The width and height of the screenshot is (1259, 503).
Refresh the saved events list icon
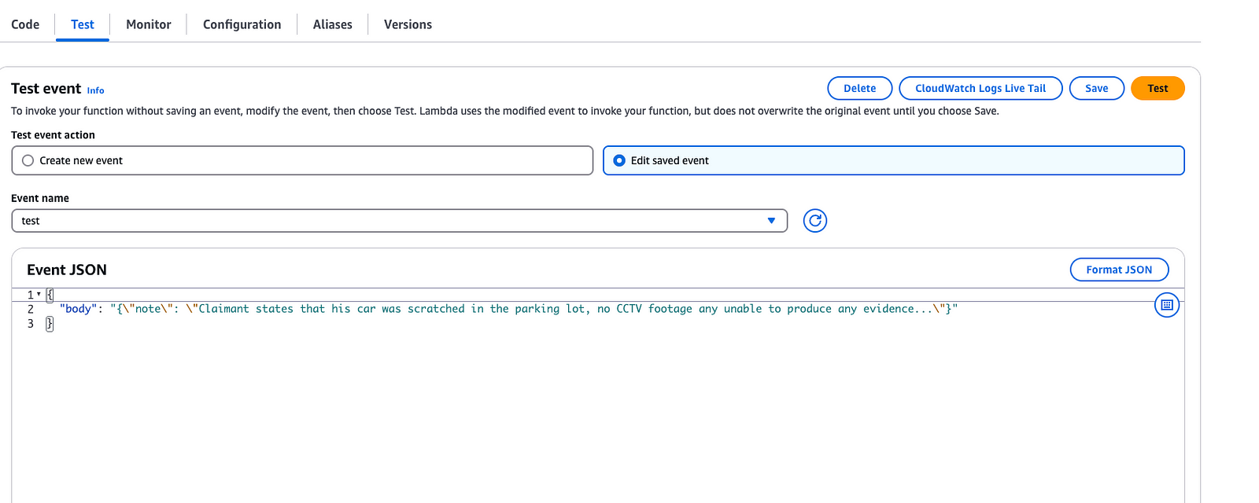coord(815,221)
